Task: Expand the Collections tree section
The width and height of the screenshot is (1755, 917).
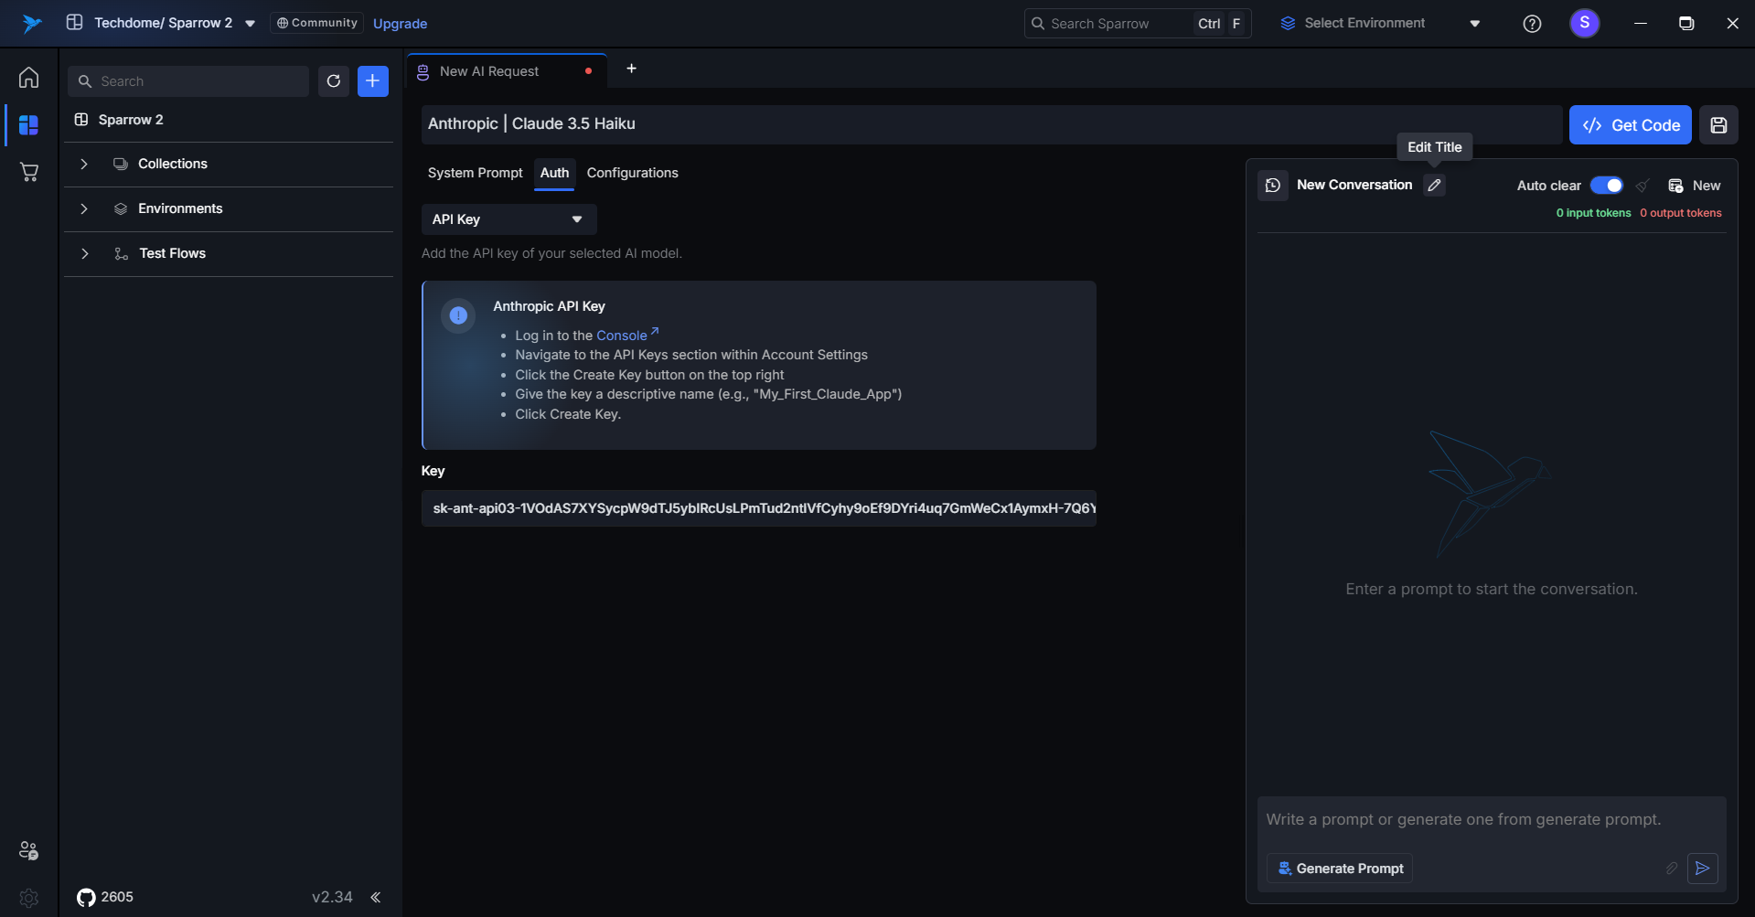Action: pyautogui.click(x=84, y=164)
